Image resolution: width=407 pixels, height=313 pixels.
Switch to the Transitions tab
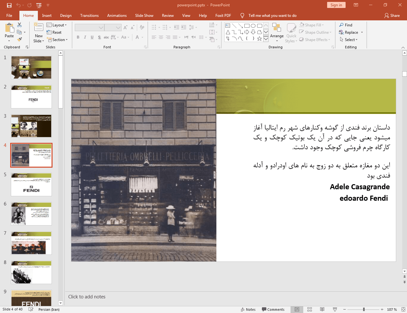[89, 16]
